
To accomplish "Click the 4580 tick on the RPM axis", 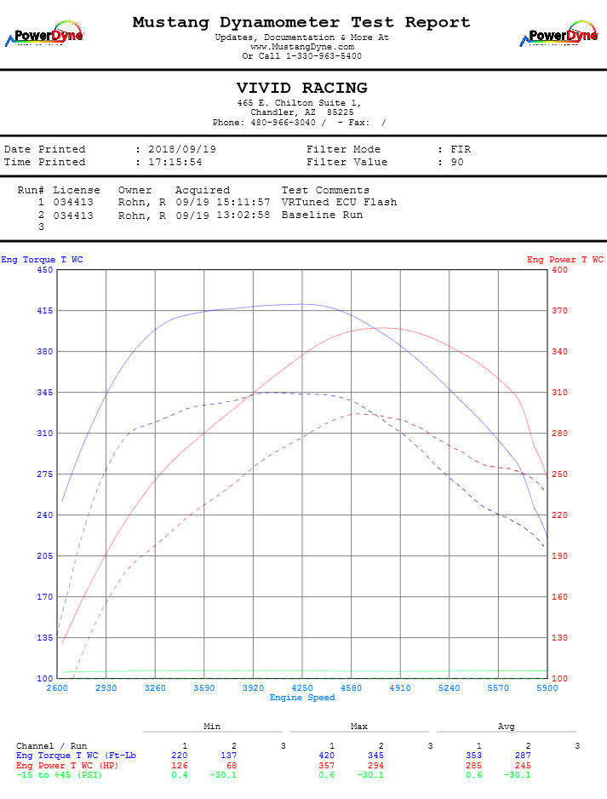I will coord(352,688).
